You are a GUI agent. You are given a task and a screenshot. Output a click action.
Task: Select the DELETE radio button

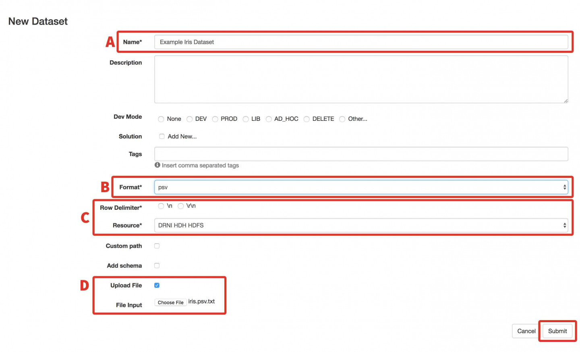pos(307,119)
